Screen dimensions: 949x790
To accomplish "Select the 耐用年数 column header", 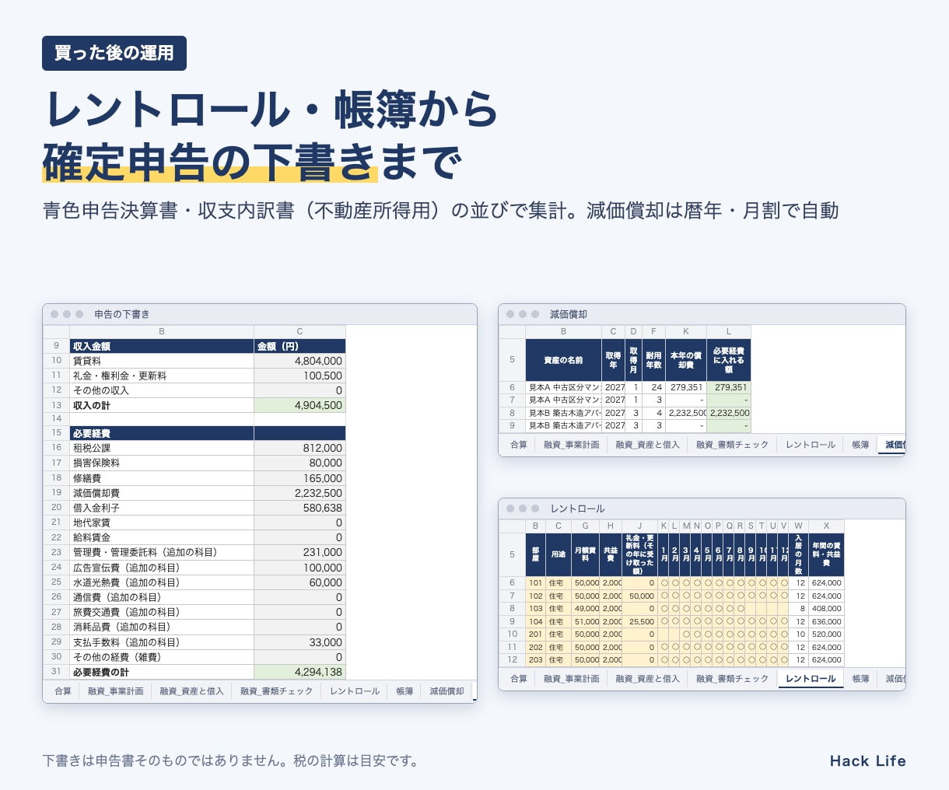I will click(x=654, y=360).
